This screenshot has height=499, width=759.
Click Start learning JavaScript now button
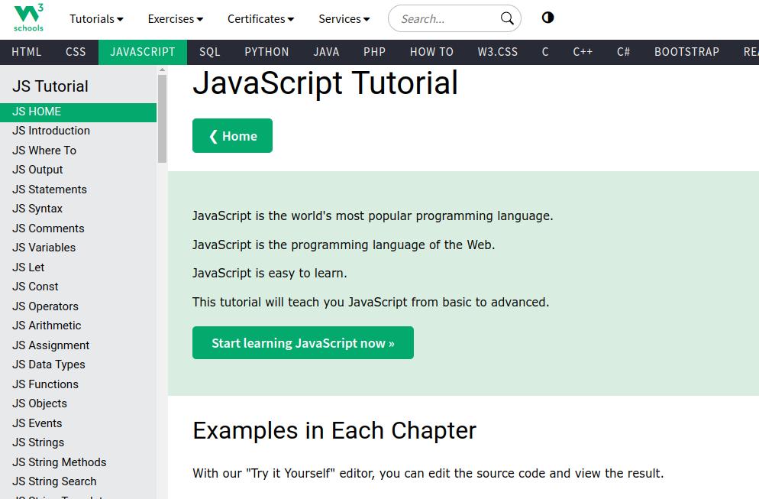coord(303,343)
